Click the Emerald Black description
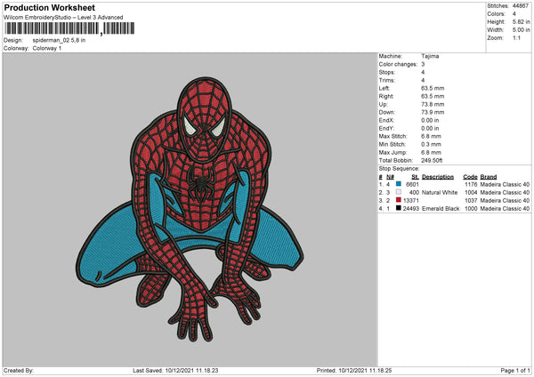Image resolution: width=534 pixels, height=377 pixels. tap(441, 209)
